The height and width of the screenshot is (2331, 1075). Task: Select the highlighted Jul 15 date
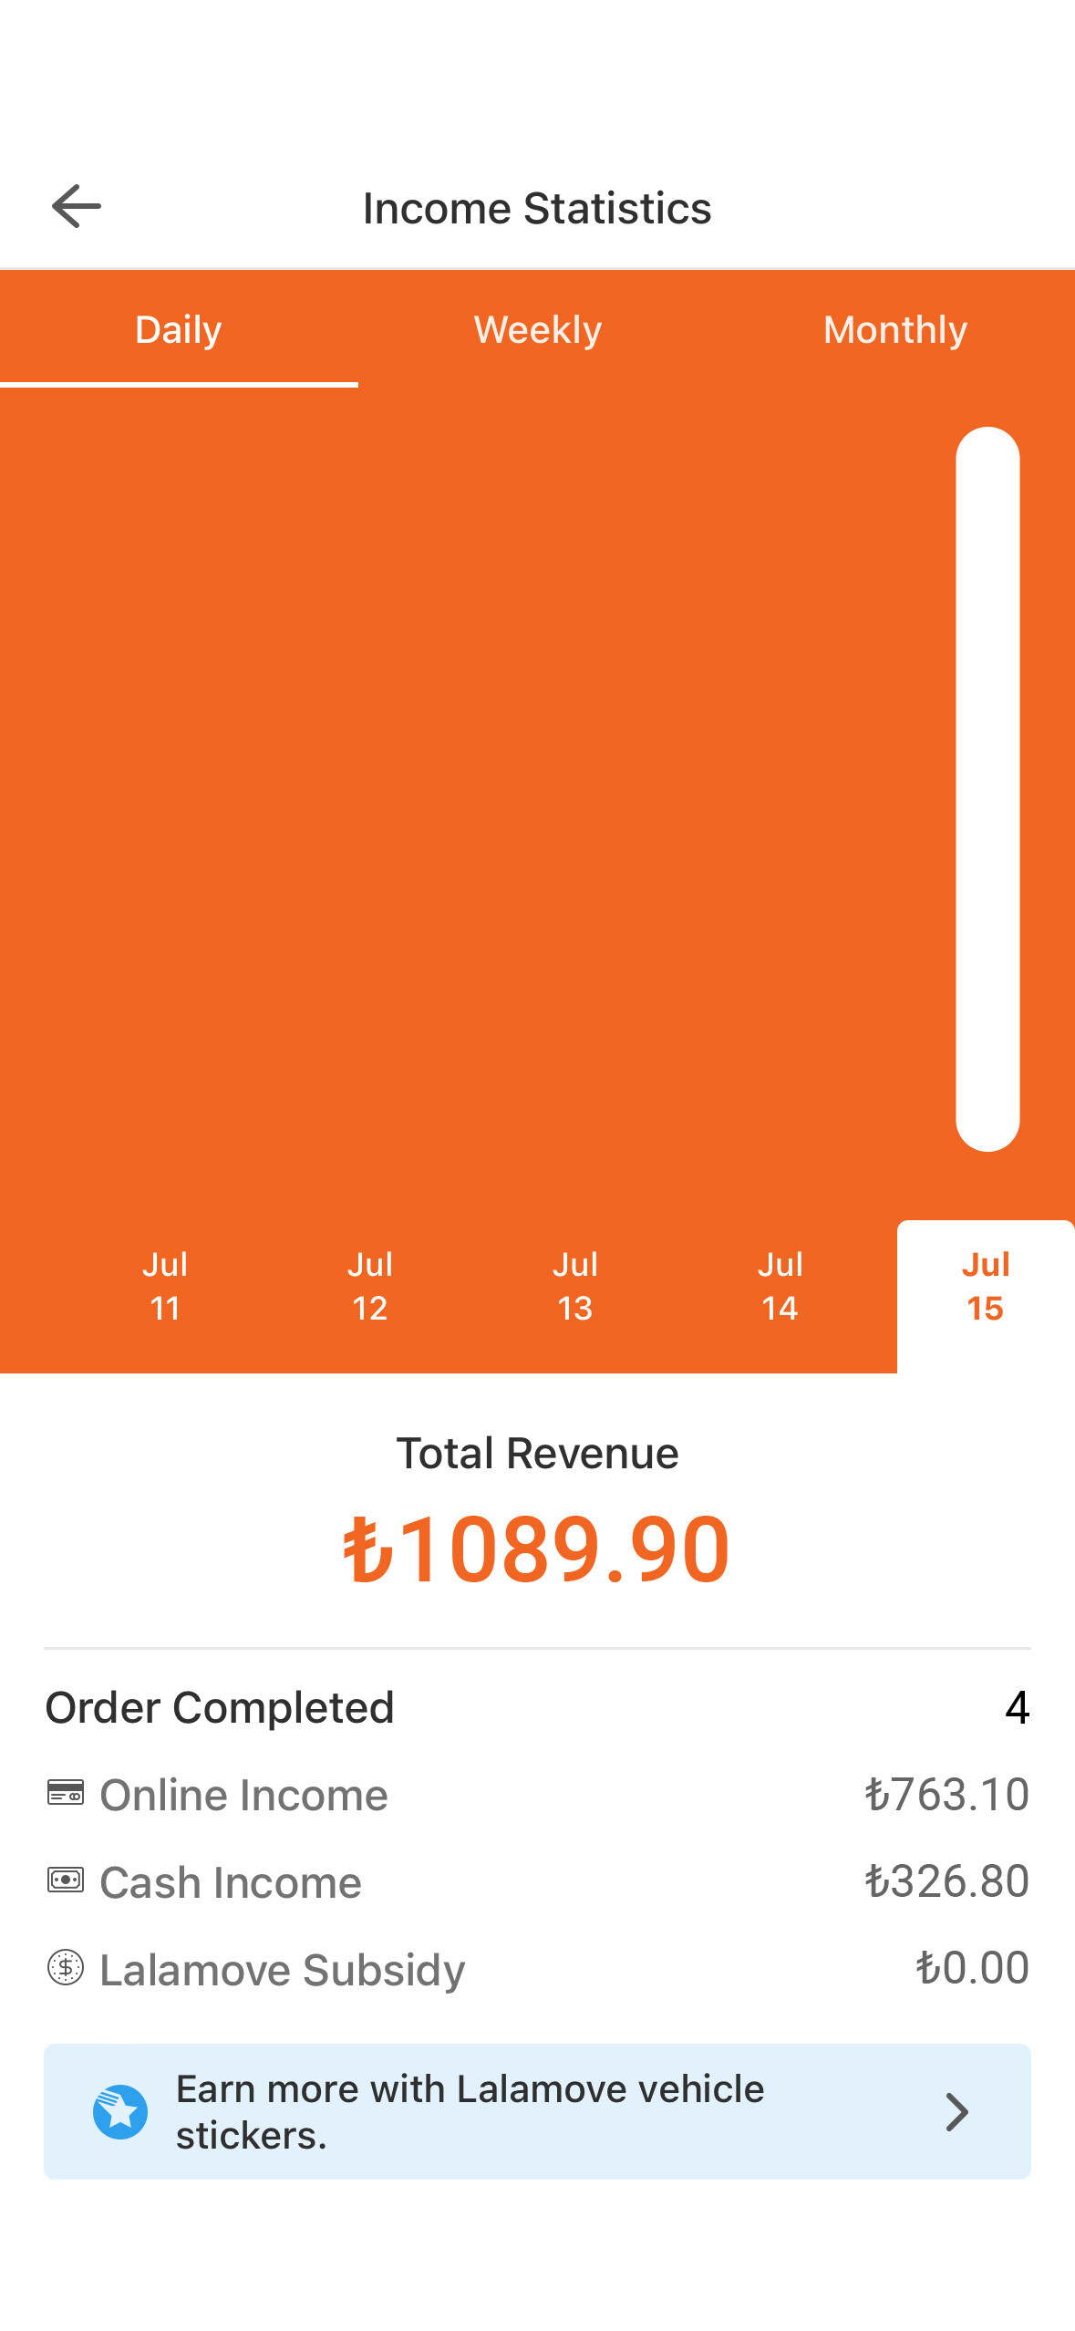(x=986, y=1295)
